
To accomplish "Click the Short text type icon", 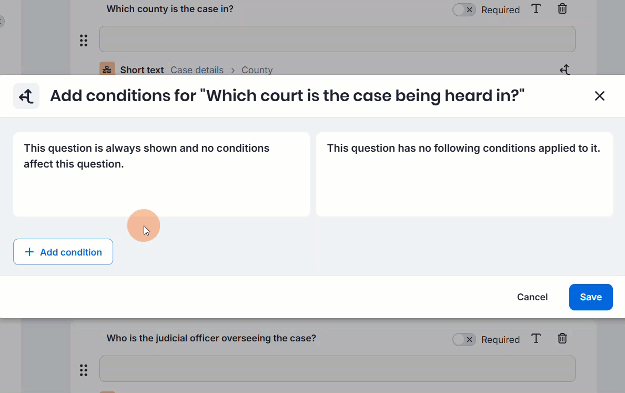I will tap(107, 70).
